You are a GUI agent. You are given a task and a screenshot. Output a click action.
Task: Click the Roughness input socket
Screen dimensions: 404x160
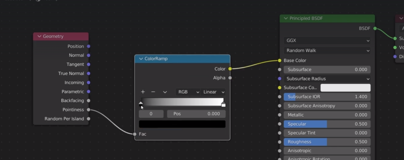280,142
